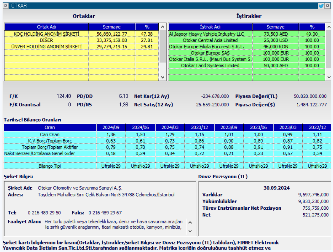Image resolution: width=333 pixels, height=252 pixels.
Task: Click the down arrow of İştirakler table scrollbar
Action: pos(329,77)
